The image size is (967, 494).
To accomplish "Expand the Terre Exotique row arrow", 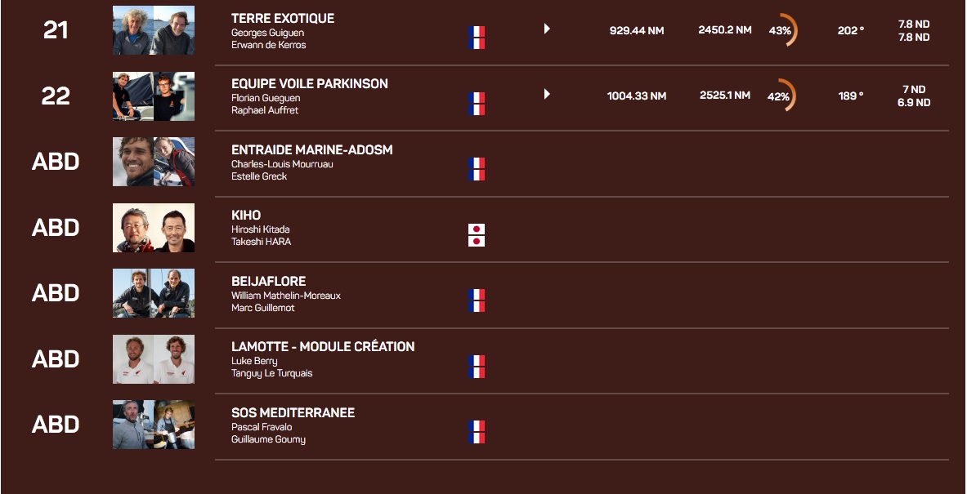I will coord(547,29).
